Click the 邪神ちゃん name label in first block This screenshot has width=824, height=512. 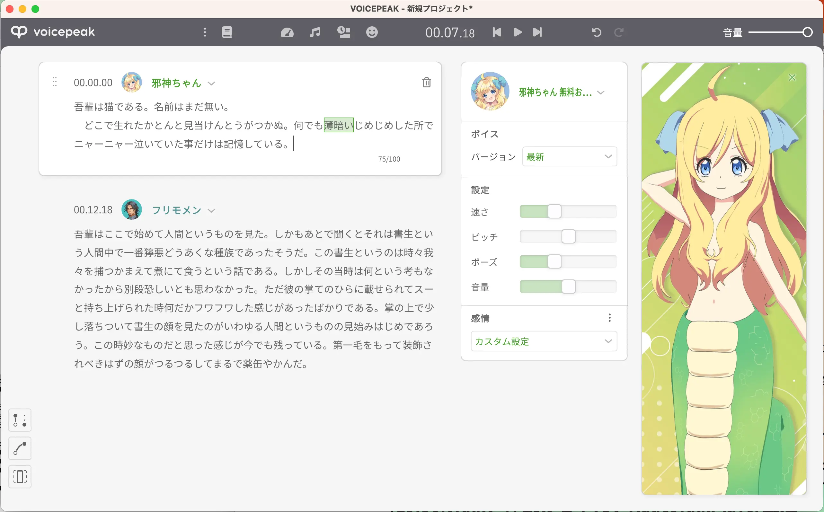click(176, 83)
